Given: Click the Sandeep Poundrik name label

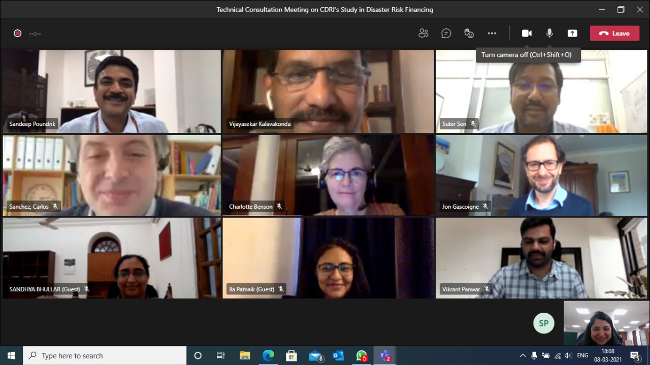Looking at the screenshot, I should click(32, 124).
